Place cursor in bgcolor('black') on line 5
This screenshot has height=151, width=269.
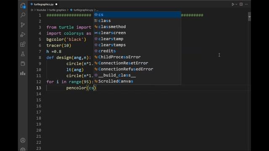coord(66,39)
